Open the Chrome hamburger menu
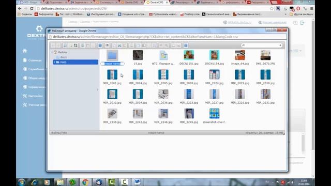The image size is (331, 186). pyautogui.click(x=311, y=9)
